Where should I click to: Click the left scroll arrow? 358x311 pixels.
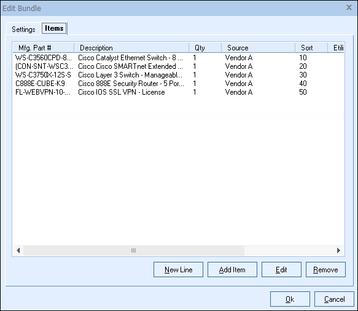click(x=18, y=250)
